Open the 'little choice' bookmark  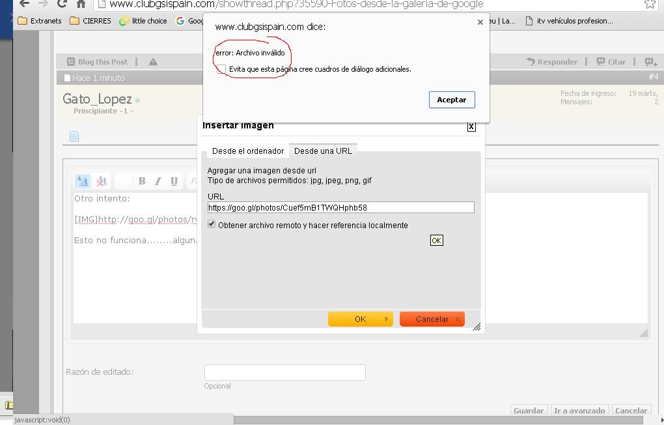click(x=143, y=21)
